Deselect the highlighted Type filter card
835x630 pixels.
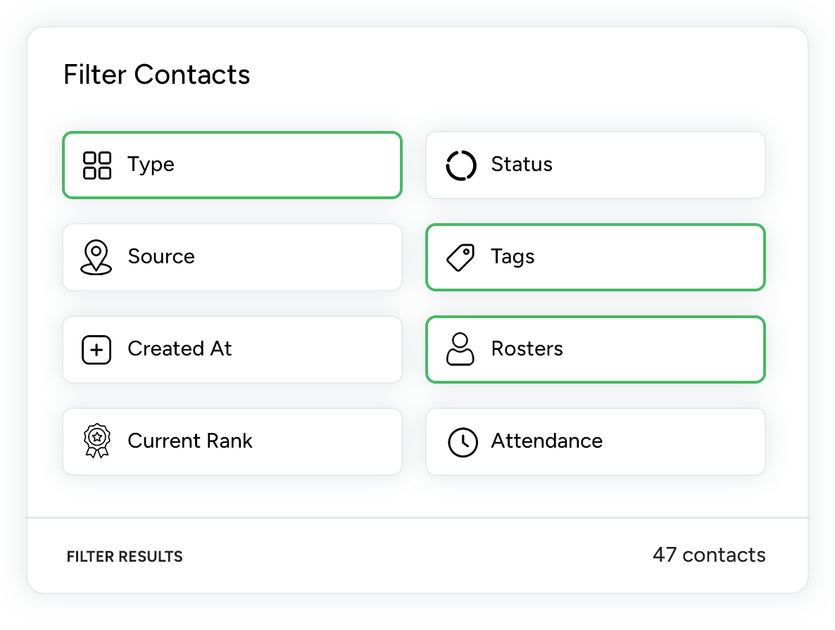232,165
